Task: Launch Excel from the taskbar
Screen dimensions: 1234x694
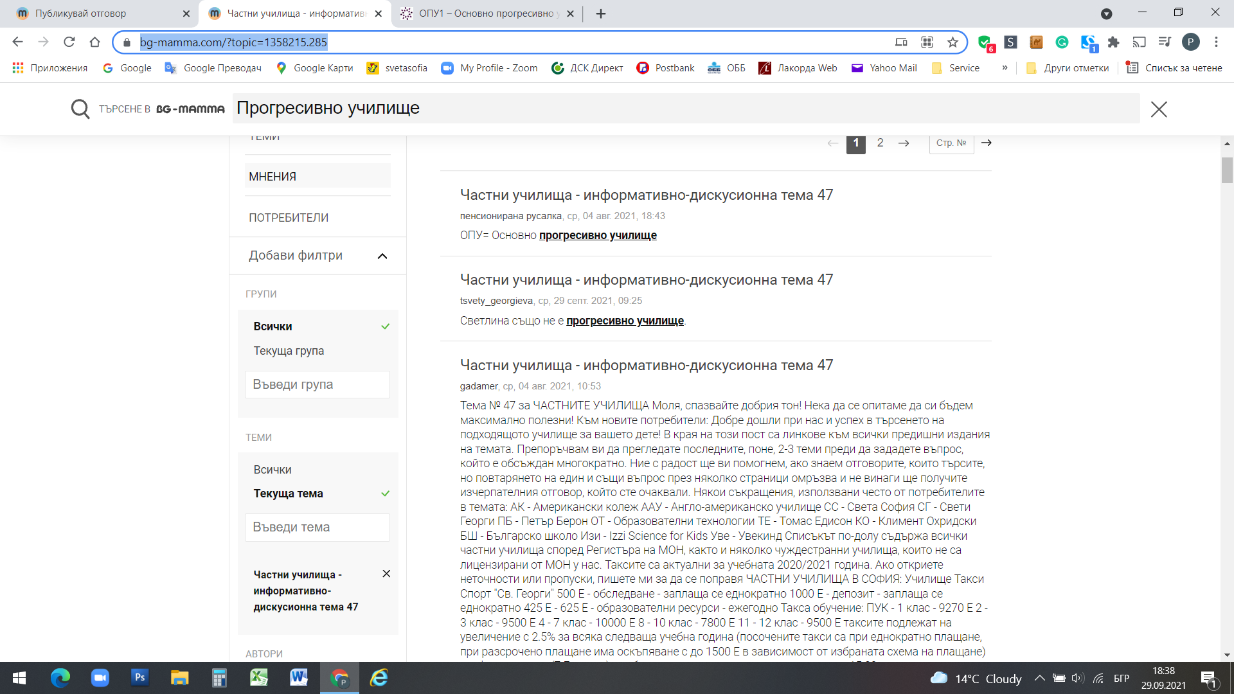Action: tap(258, 677)
